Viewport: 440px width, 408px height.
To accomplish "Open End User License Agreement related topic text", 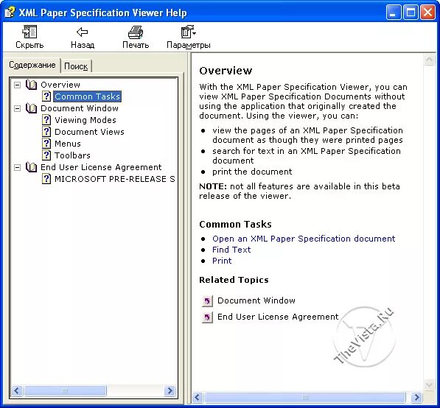I will coord(278,317).
